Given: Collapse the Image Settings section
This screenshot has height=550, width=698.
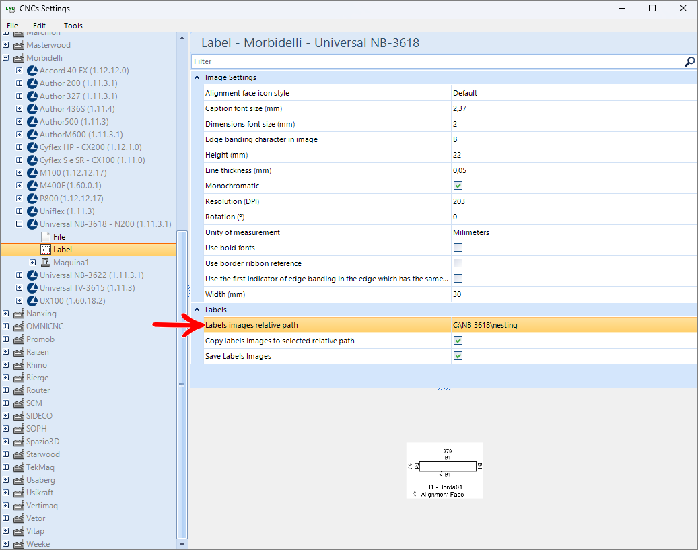Looking at the screenshot, I should click(197, 77).
